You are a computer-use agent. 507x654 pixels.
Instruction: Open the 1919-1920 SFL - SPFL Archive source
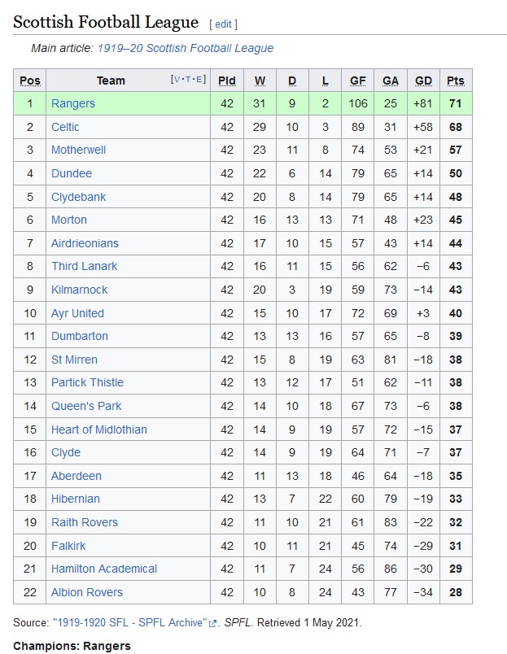pos(129,623)
